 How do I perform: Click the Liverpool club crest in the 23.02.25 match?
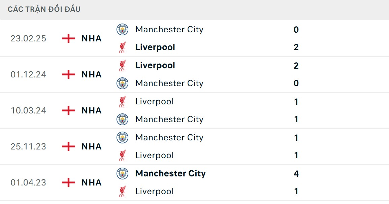tap(122, 47)
